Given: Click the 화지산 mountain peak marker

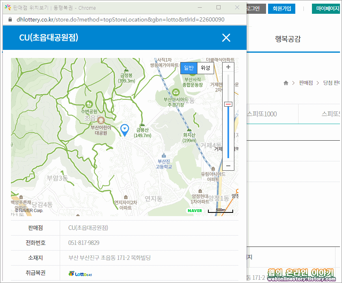Looking at the screenshot, I should pyautogui.click(x=189, y=130).
